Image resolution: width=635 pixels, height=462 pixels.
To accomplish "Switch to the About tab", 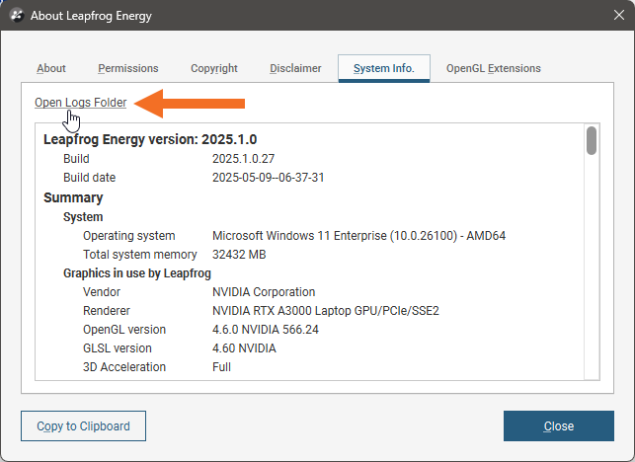I will (51, 68).
